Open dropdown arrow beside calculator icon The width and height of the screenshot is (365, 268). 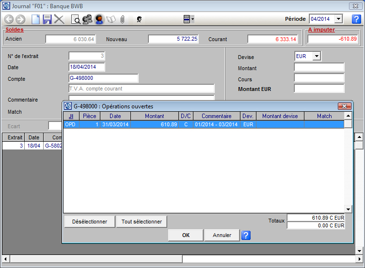coord(193,19)
